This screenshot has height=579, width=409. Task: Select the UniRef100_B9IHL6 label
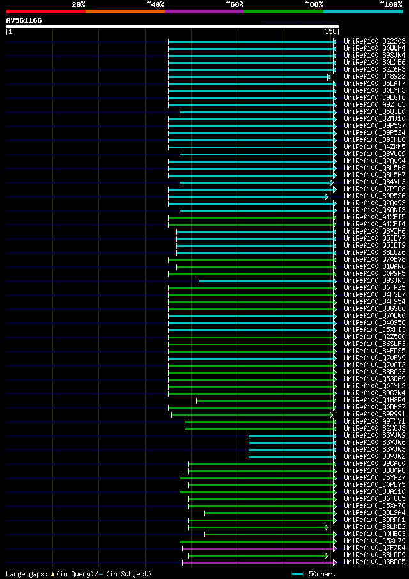point(374,140)
